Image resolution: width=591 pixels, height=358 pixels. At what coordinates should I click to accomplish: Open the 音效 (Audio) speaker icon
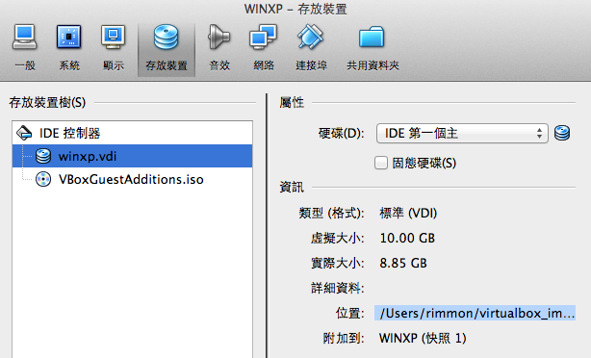pyautogui.click(x=218, y=37)
